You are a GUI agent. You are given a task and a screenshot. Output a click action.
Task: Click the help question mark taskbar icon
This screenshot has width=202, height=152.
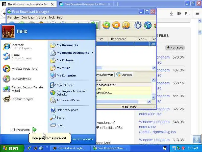(165, 148)
